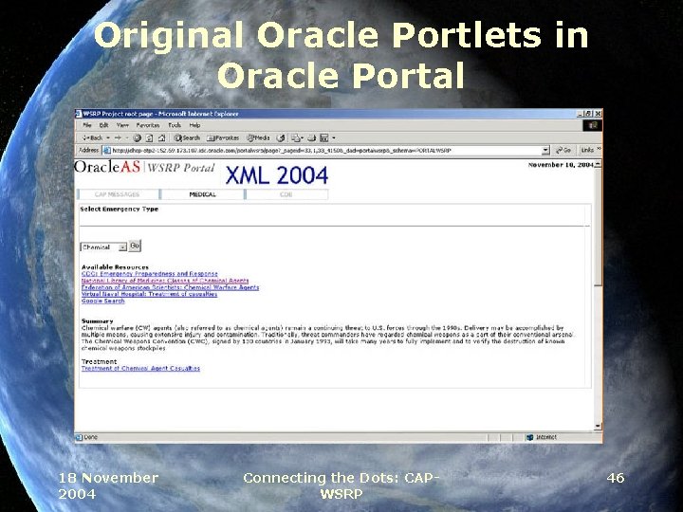Screen dimensions: 683x512
Task: Switch to the COE tab
Action: (286, 194)
